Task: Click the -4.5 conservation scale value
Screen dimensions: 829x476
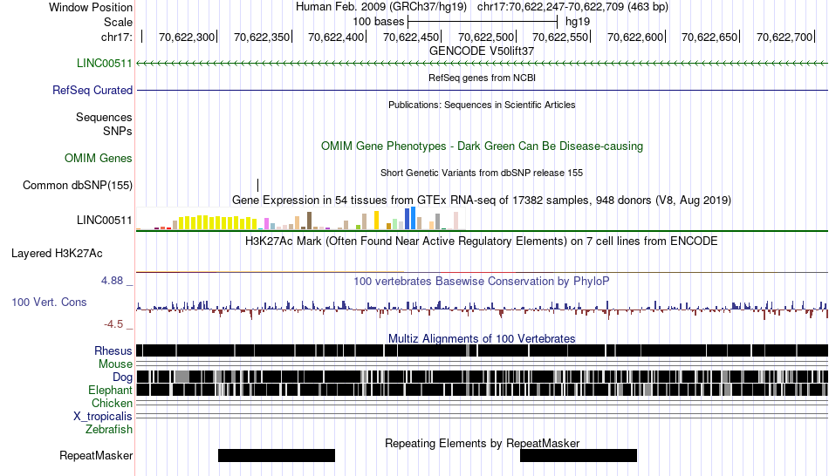Action: (113, 324)
